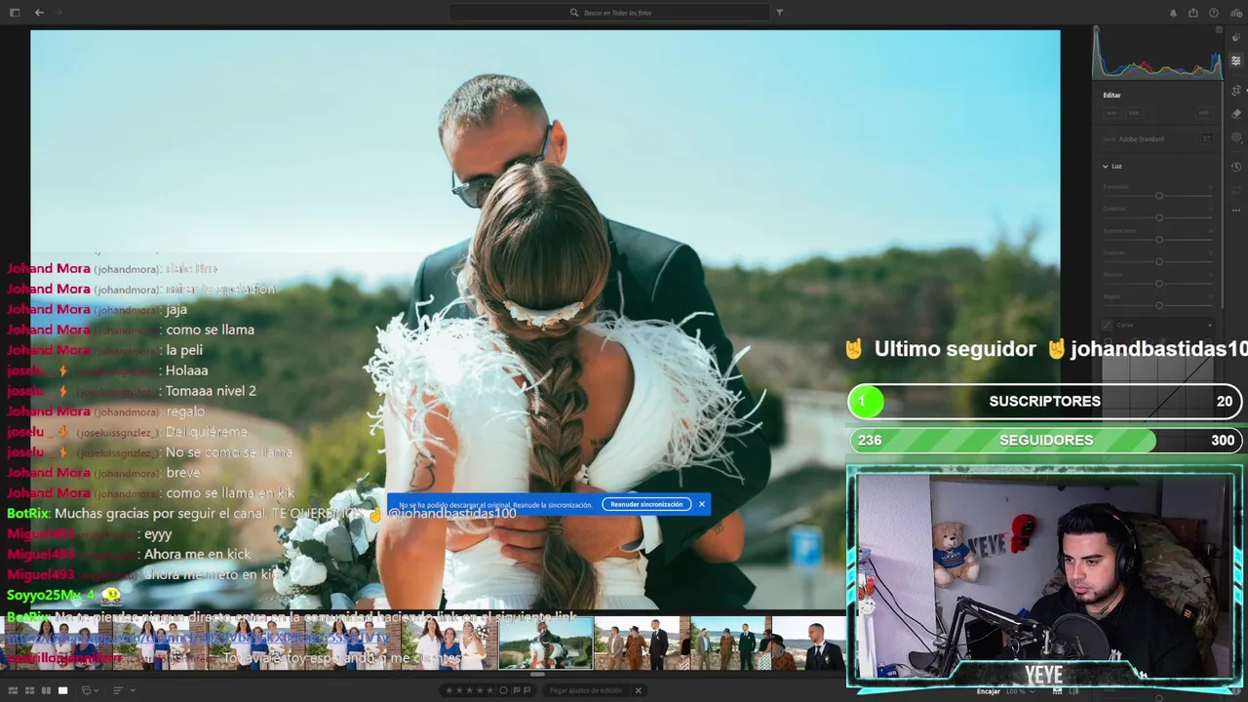Select the Edit sliders panel icon
The width and height of the screenshot is (1248, 702).
[1236, 61]
